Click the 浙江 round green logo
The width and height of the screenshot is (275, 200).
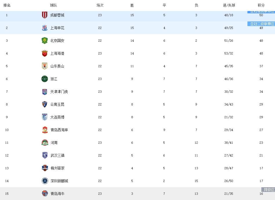point(45,79)
